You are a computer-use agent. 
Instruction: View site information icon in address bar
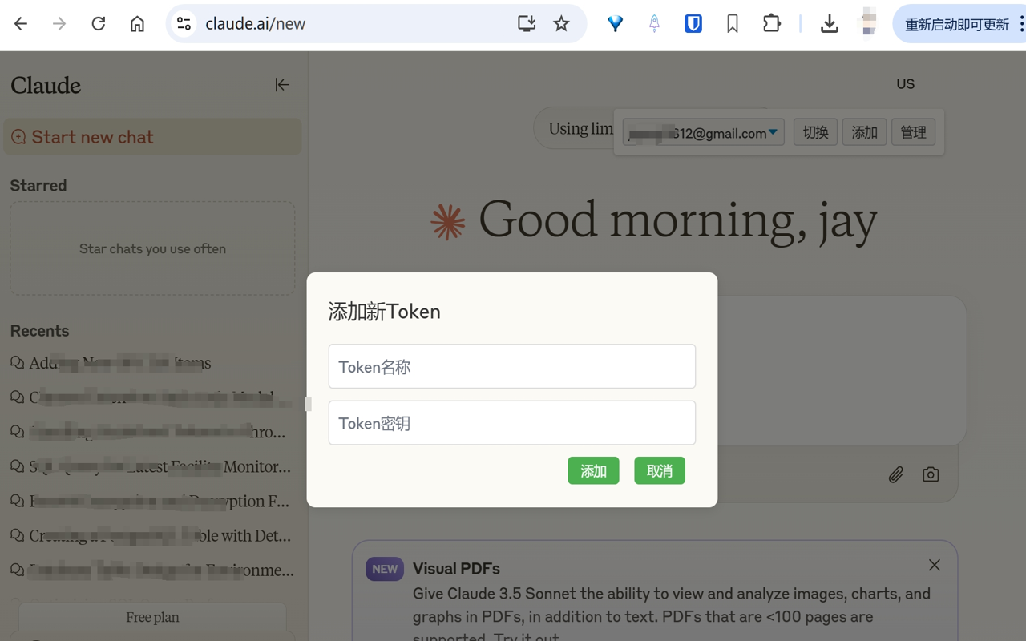(184, 24)
